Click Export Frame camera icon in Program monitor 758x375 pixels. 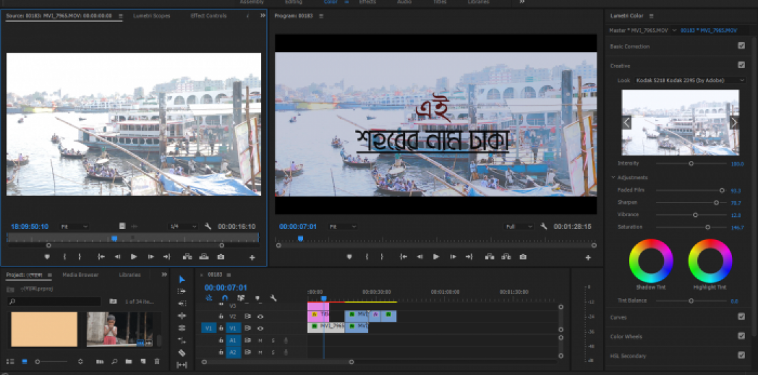tap(522, 257)
